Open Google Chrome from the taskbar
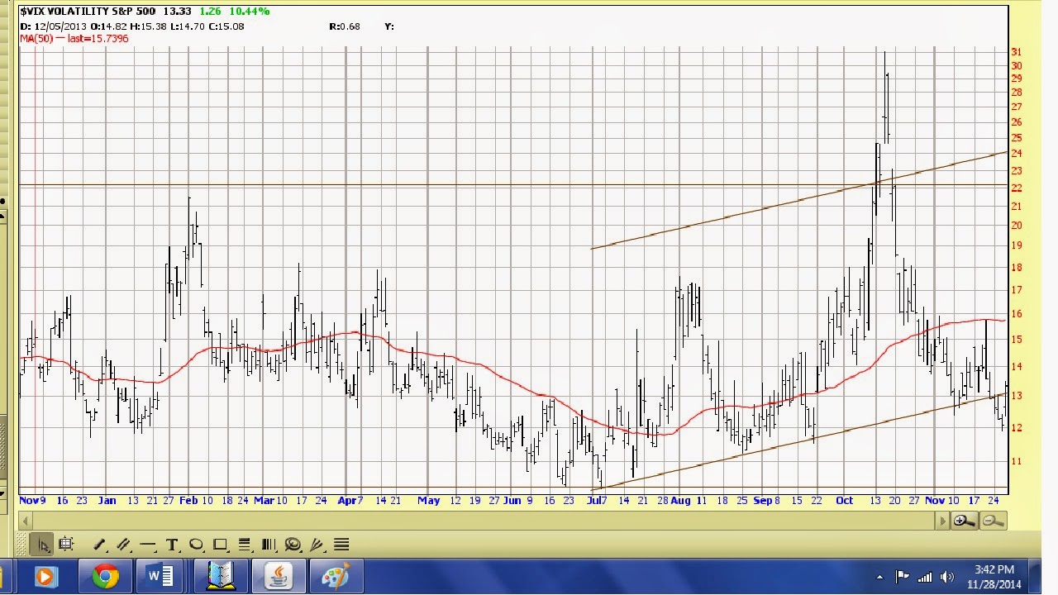The height and width of the screenshot is (595, 1058). [x=105, y=576]
